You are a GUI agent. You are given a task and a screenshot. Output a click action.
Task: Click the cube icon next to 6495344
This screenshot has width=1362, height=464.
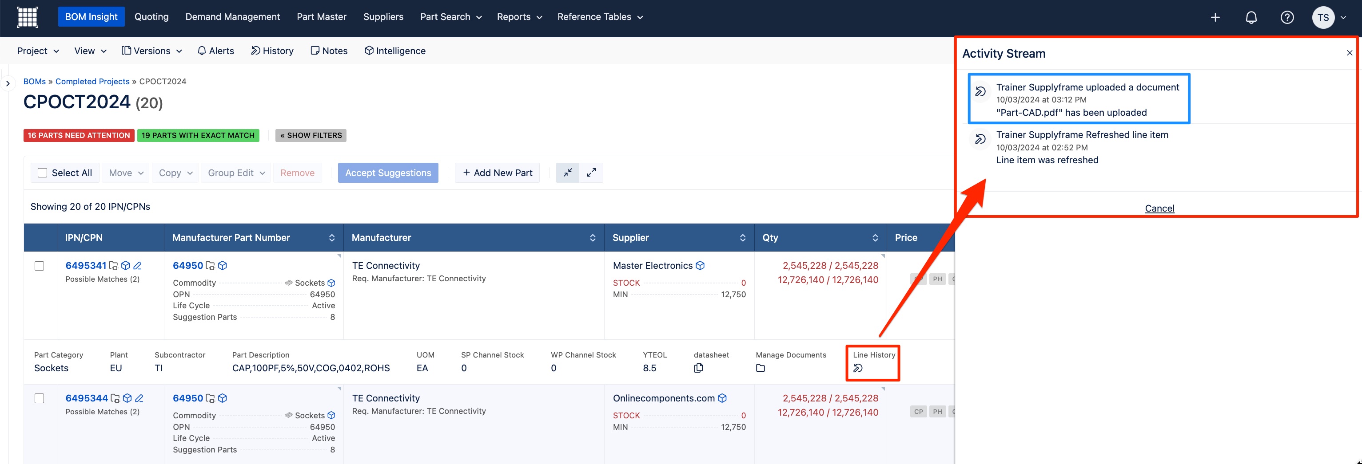pyautogui.click(x=127, y=398)
